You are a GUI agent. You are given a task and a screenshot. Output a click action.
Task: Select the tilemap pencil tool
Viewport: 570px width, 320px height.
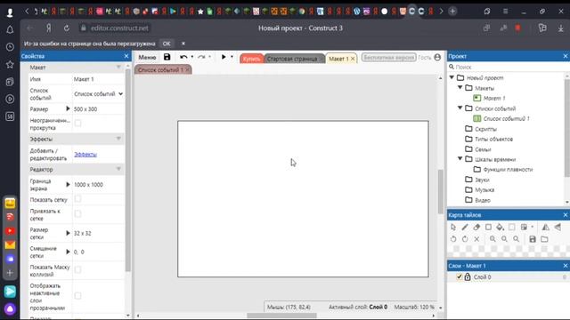pos(465,228)
